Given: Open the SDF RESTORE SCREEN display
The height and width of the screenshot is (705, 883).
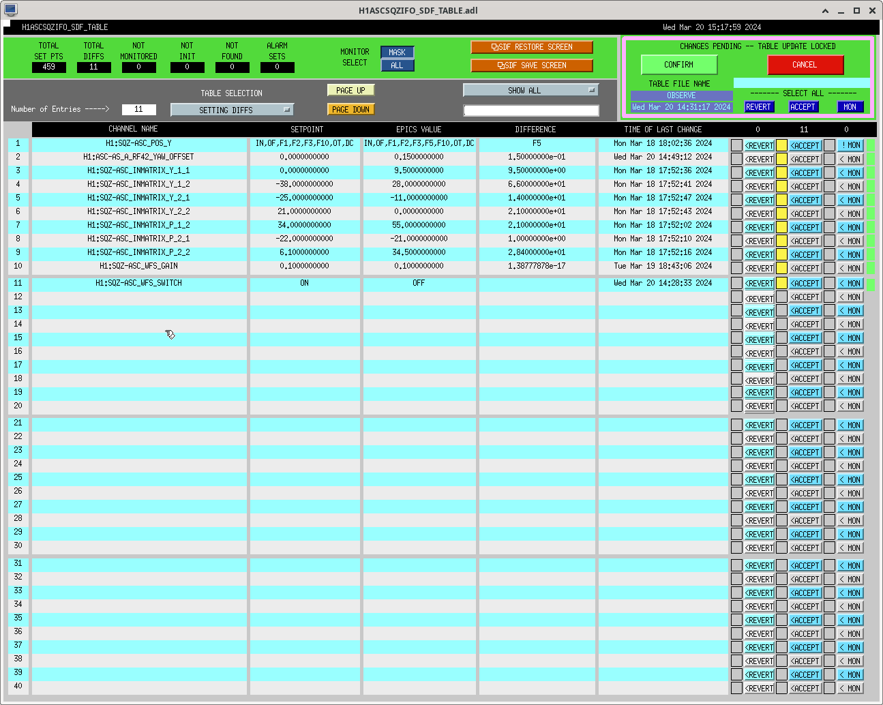Looking at the screenshot, I should point(531,47).
